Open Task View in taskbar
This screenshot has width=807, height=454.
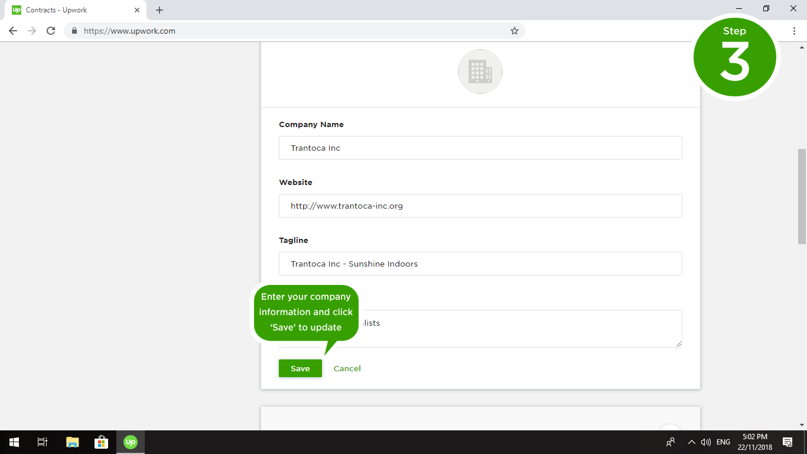pos(43,442)
